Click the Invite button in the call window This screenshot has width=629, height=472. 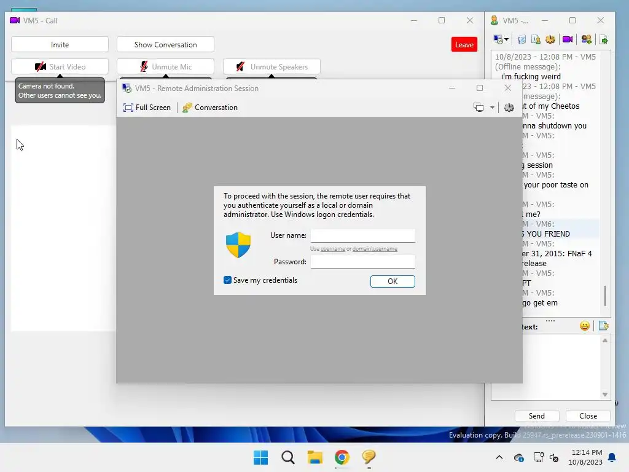(60, 44)
